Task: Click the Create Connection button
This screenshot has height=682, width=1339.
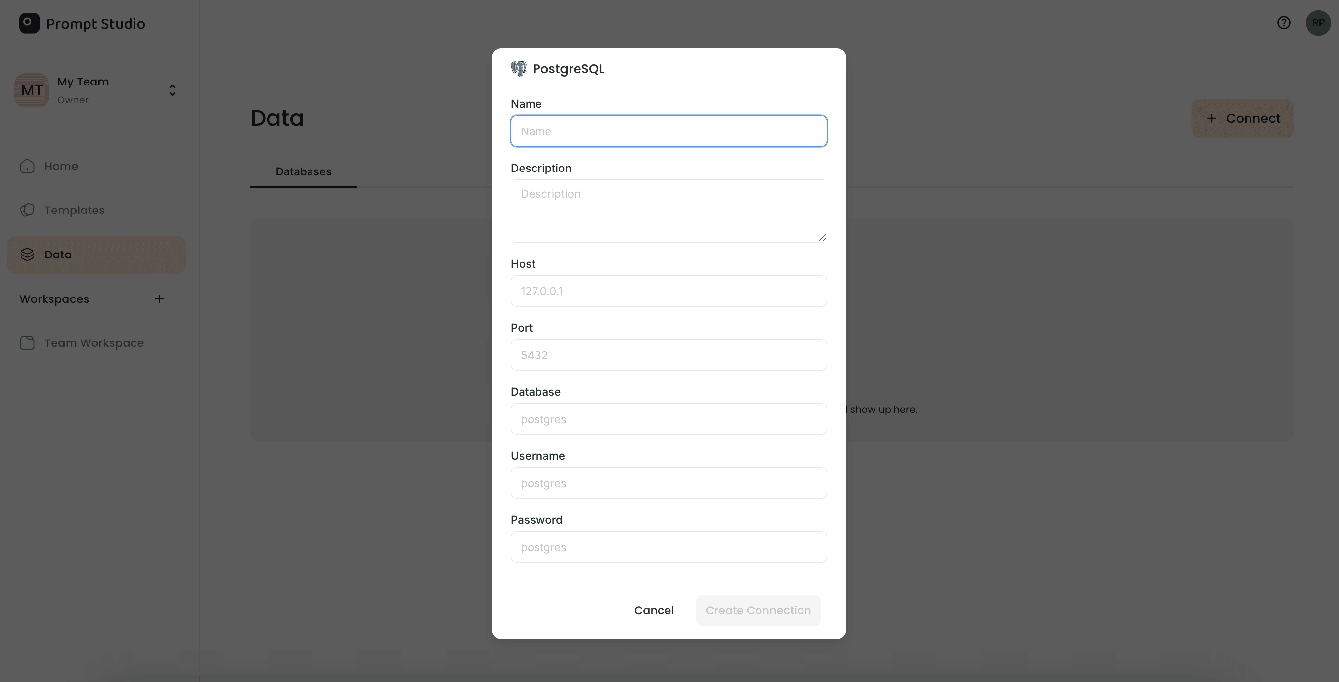Action: point(758,610)
